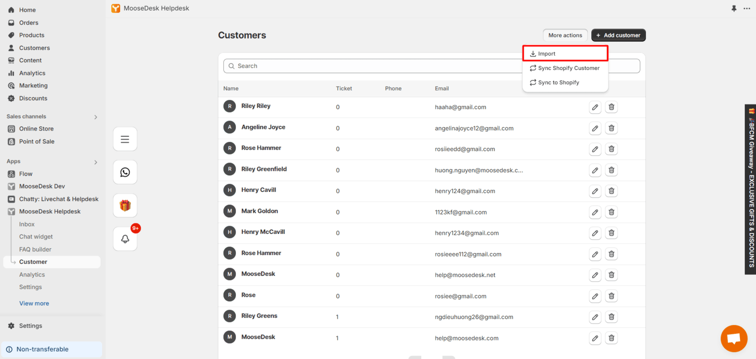Edit Henry Cavill with pencil icon

point(595,191)
